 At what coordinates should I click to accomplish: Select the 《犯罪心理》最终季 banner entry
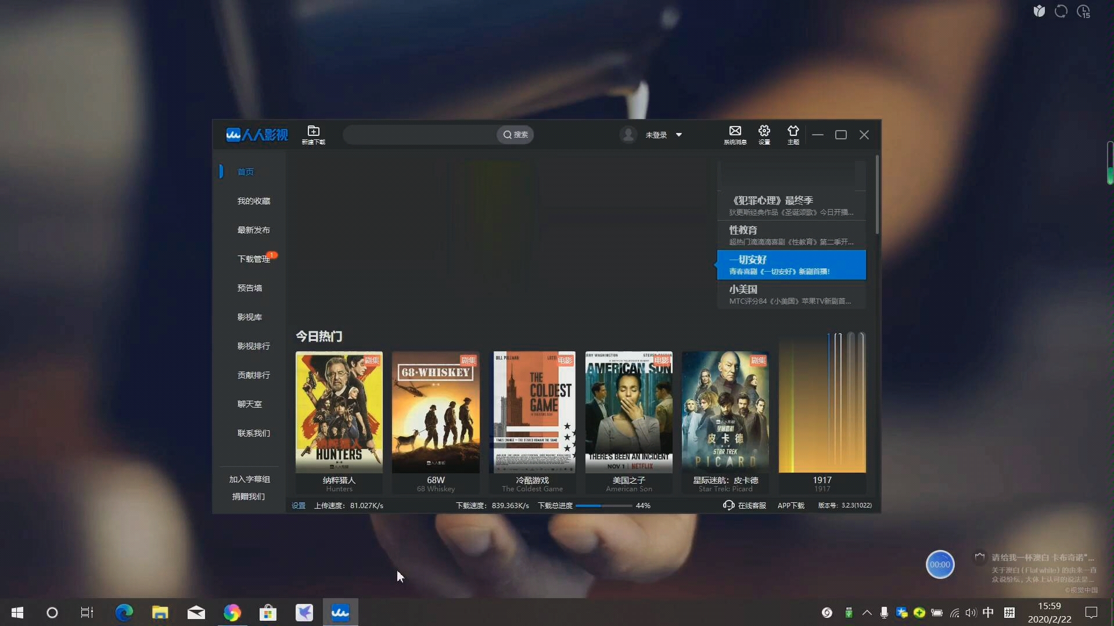tap(791, 206)
